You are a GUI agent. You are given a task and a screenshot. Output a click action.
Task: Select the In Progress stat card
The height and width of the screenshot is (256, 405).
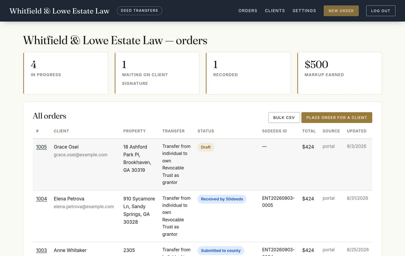(x=66, y=73)
